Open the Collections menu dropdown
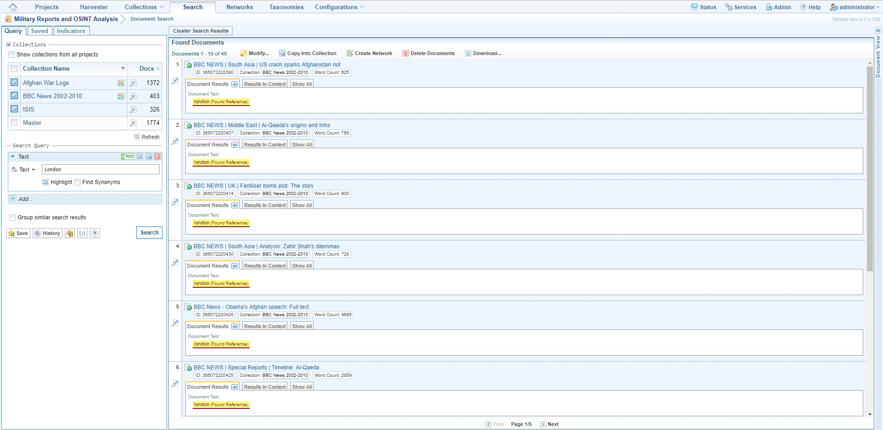 click(x=144, y=7)
